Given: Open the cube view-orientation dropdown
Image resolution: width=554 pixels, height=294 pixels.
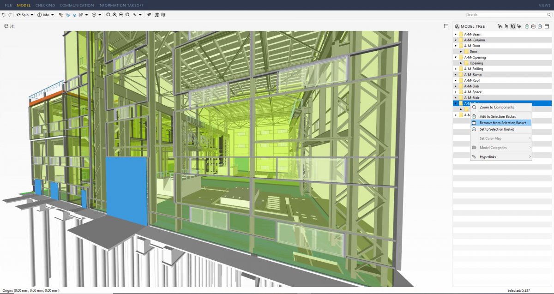Looking at the screenshot, I should [100, 15].
